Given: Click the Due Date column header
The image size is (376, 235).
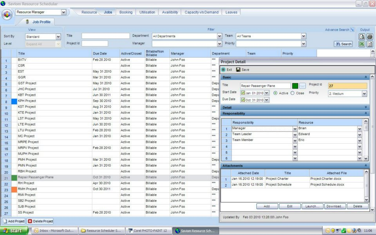Looking at the screenshot, I should (x=106, y=54).
